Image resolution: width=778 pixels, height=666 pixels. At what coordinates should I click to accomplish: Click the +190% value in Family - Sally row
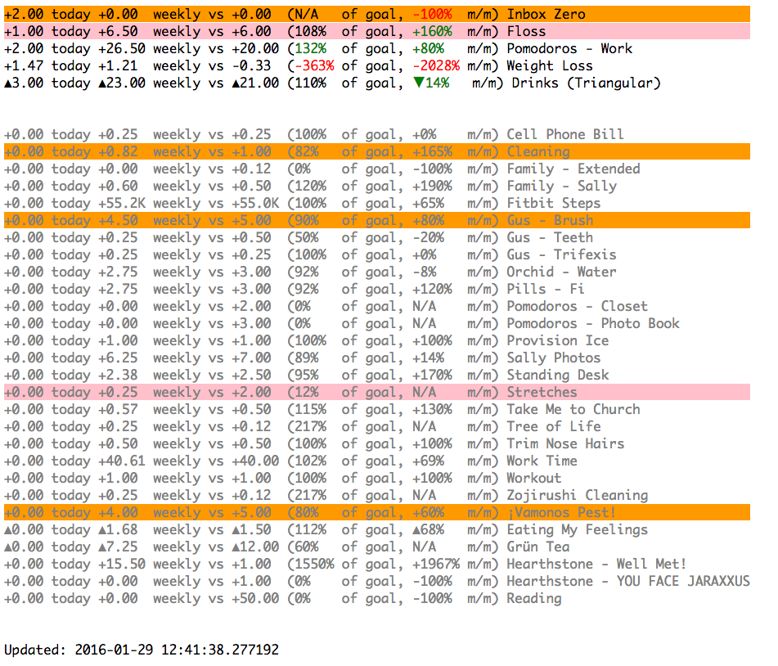pos(432,186)
